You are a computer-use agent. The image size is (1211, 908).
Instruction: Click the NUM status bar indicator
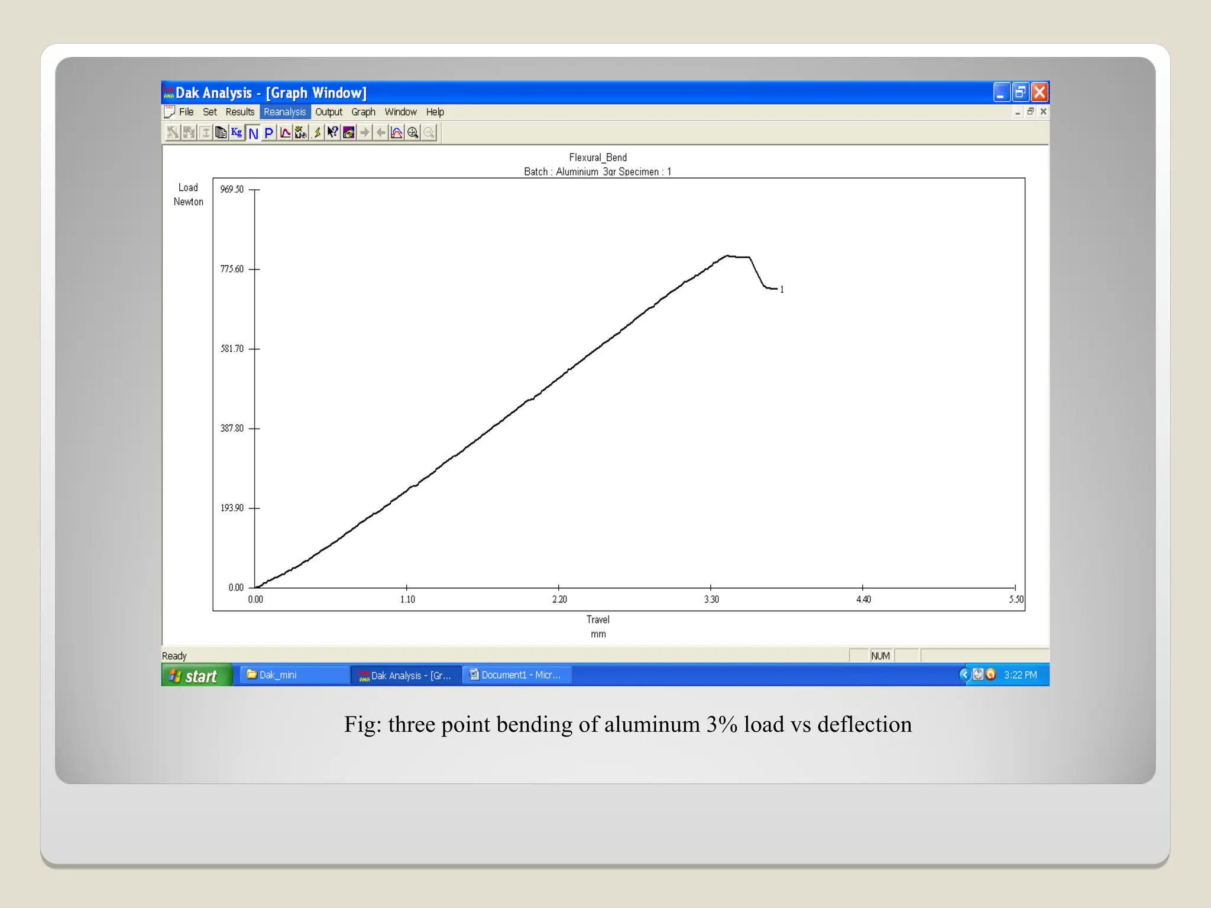click(880, 656)
